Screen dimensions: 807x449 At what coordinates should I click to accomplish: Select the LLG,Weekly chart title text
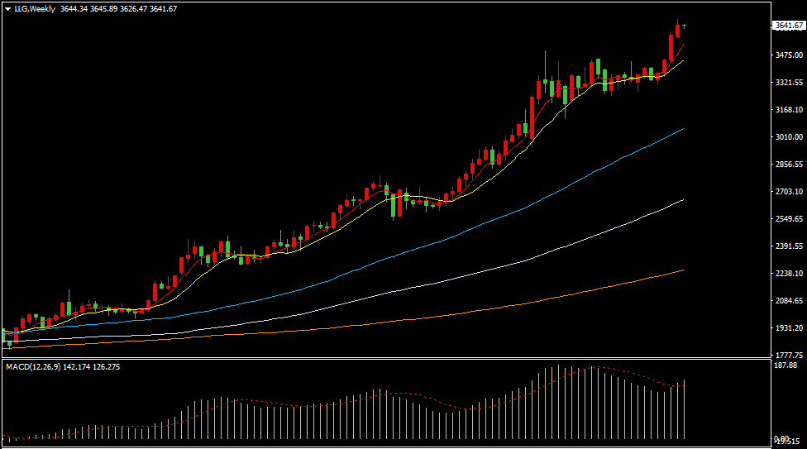35,9
